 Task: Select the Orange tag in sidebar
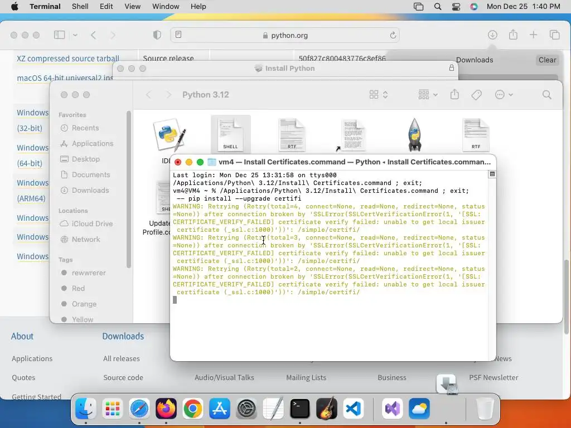pos(84,305)
